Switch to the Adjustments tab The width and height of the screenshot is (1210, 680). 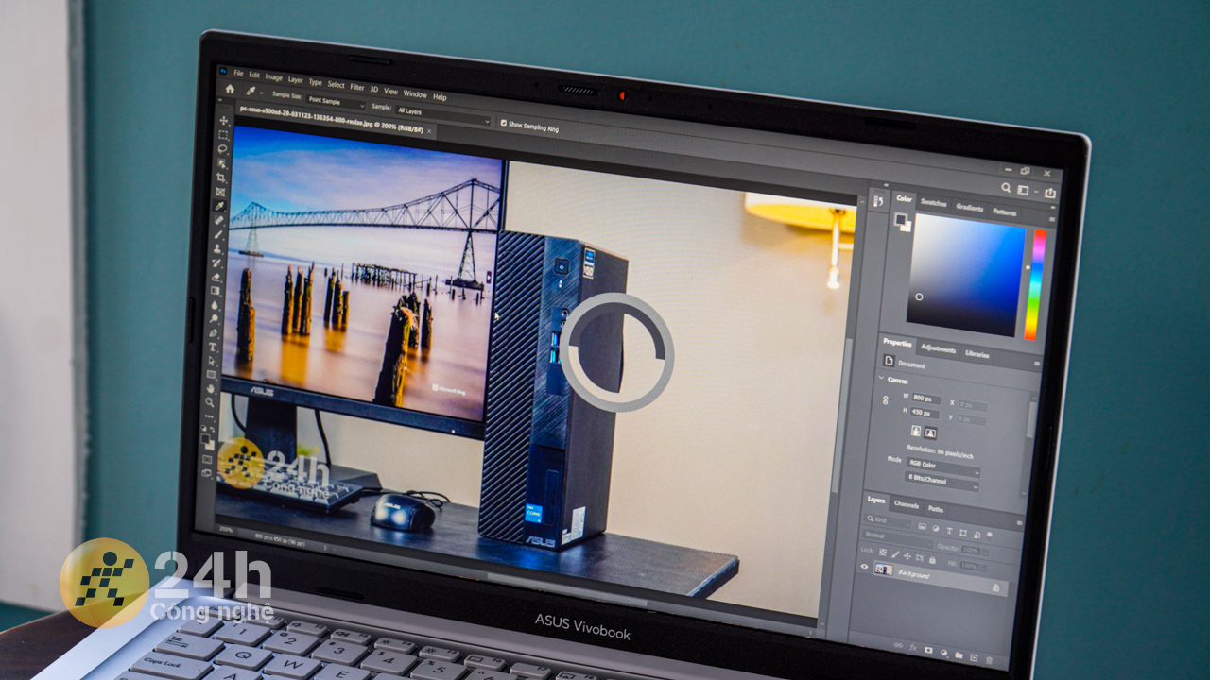point(938,348)
